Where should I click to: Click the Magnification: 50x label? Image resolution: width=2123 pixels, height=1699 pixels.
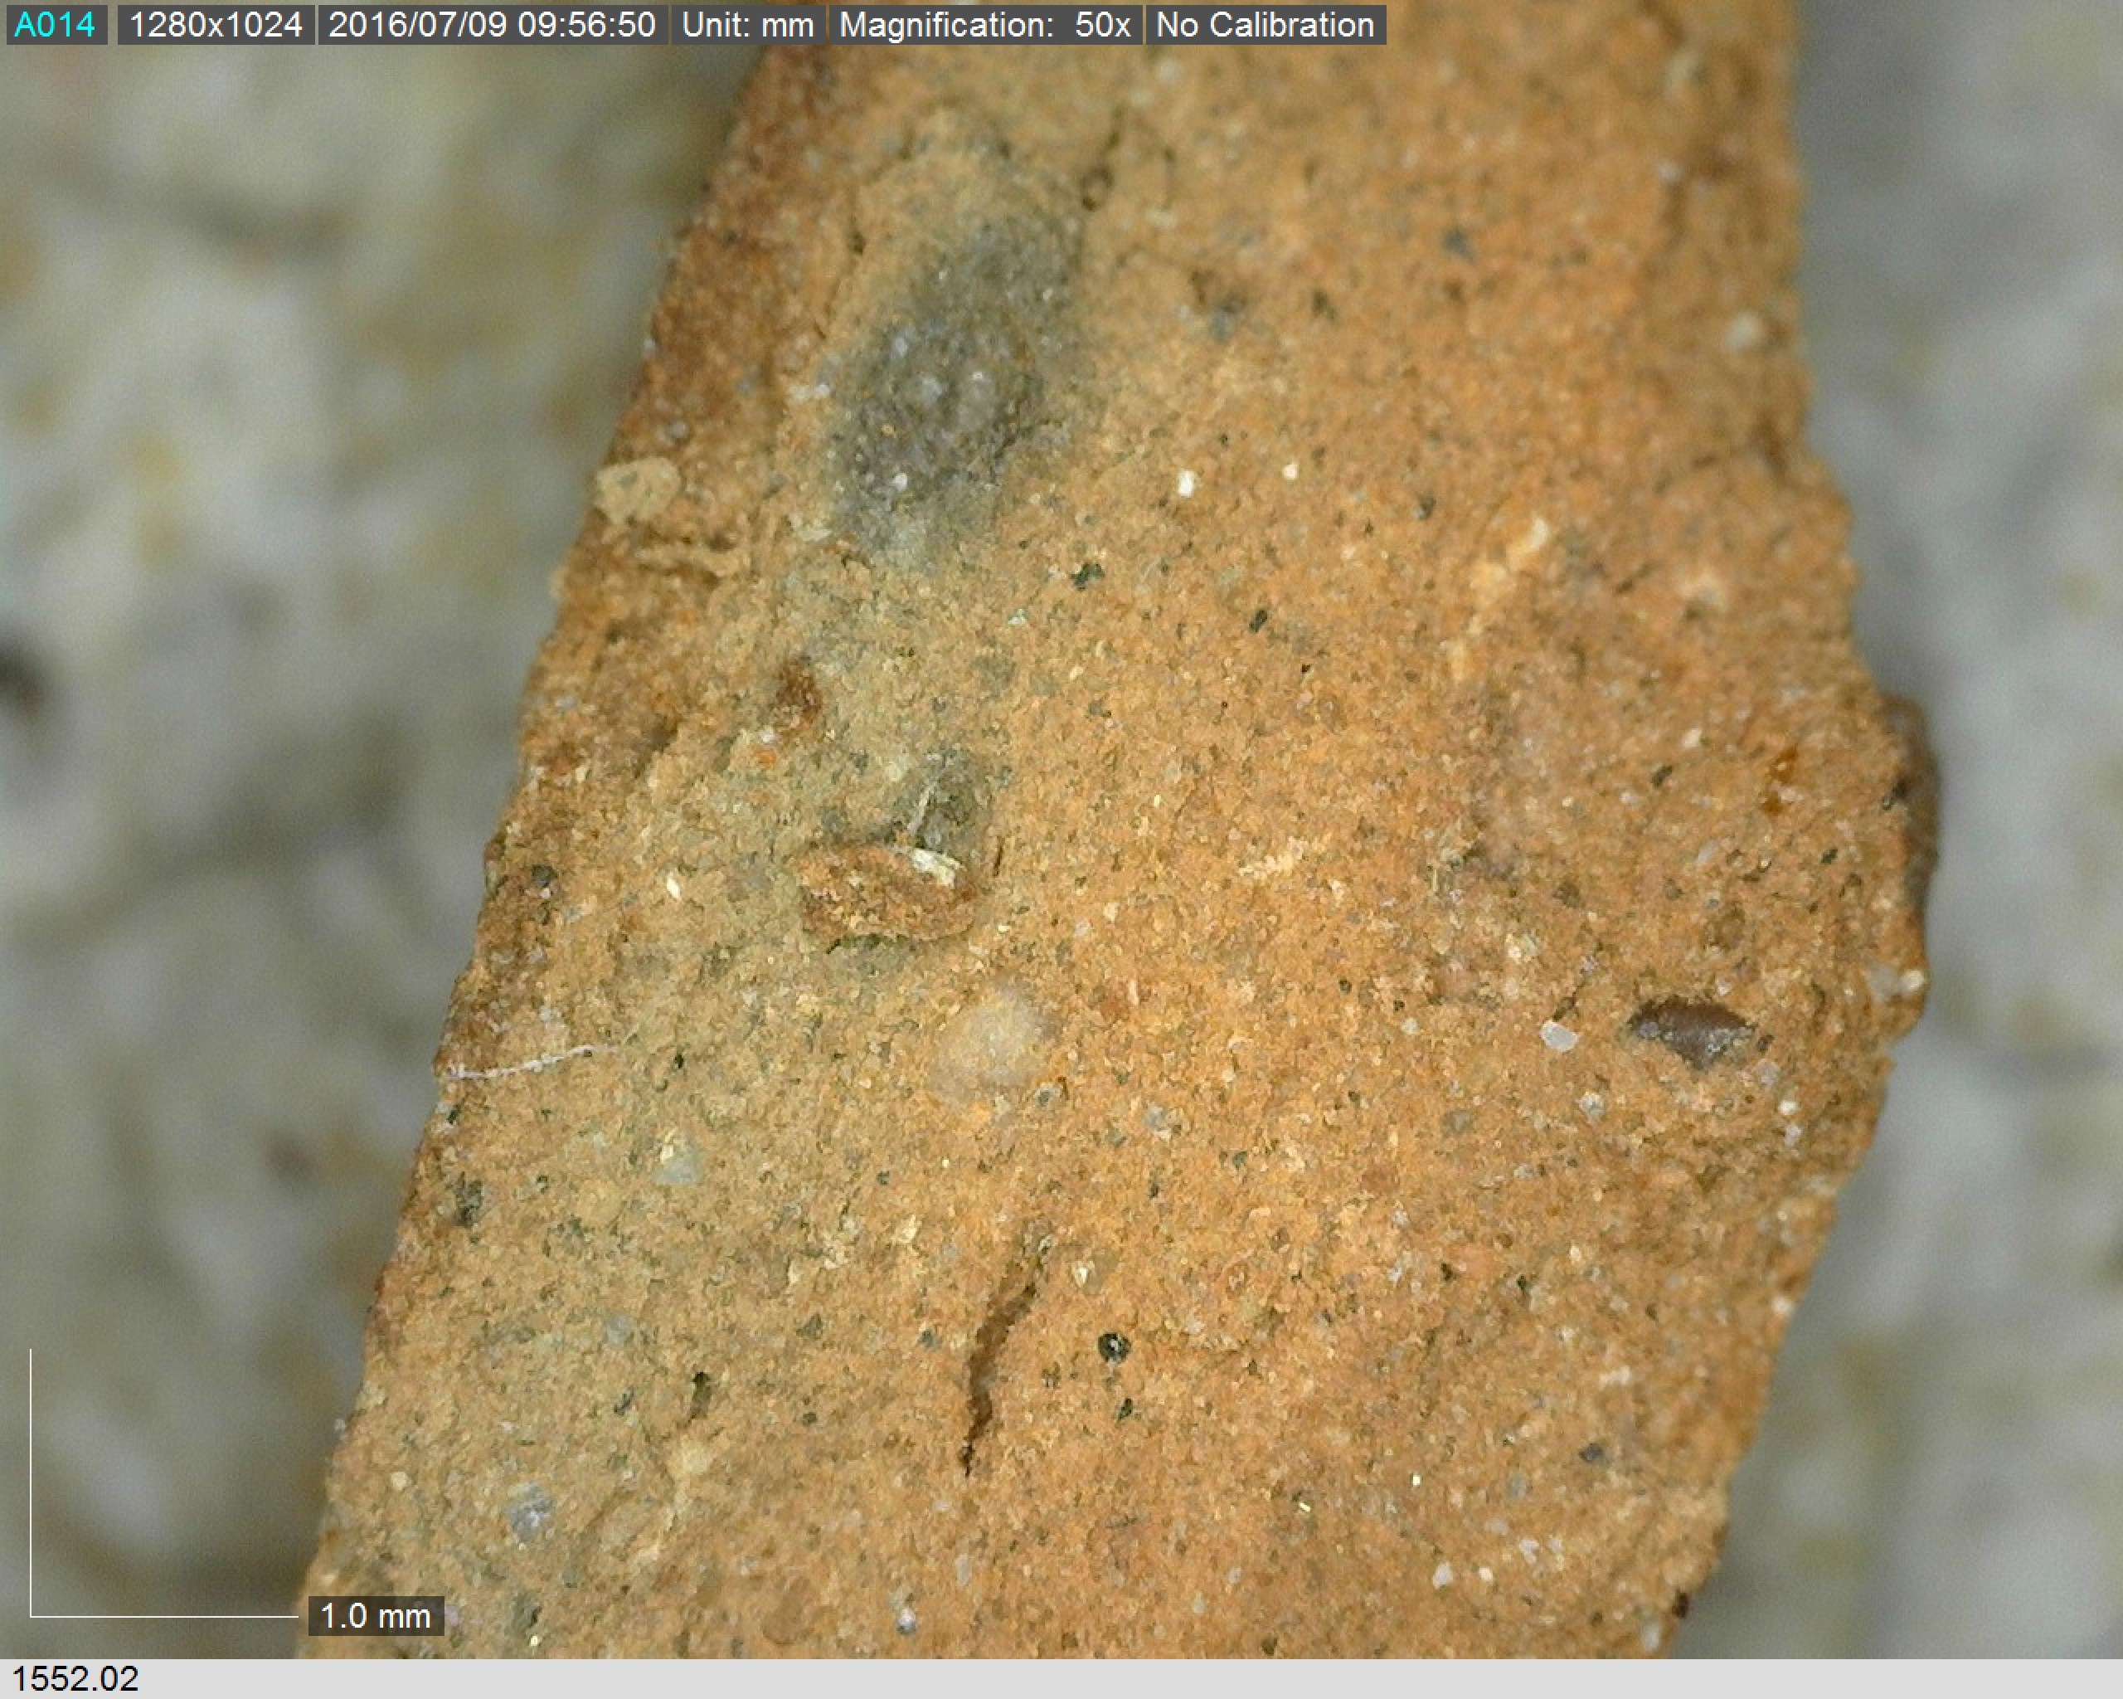click(984, 25)
